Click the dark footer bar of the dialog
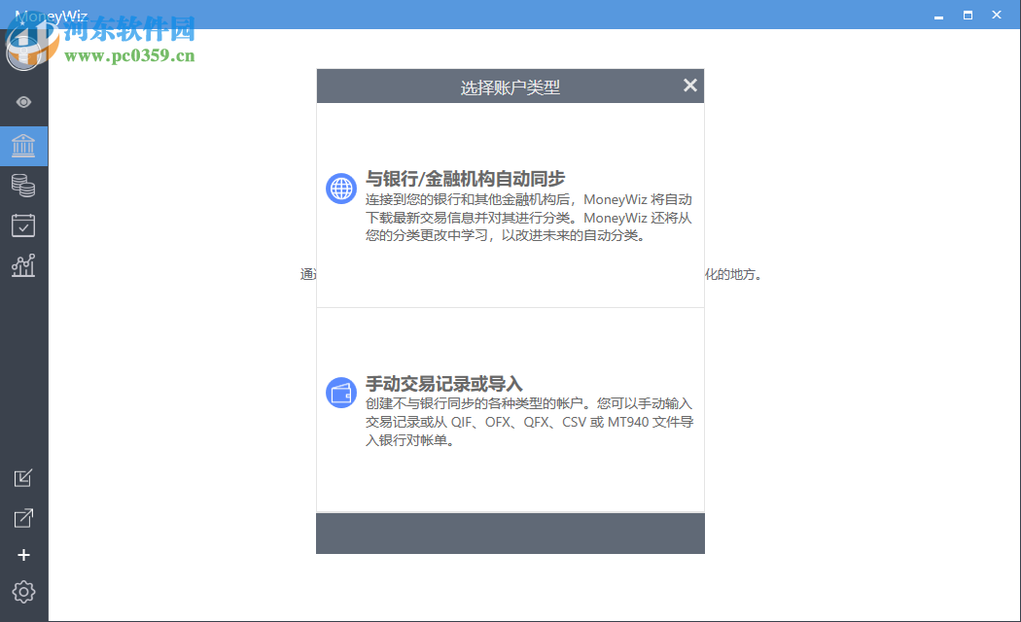 (x=510, y=533)
